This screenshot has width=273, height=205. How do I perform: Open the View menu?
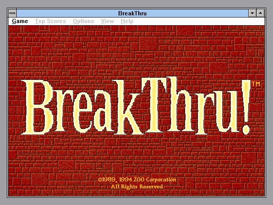tap(107, 21)
